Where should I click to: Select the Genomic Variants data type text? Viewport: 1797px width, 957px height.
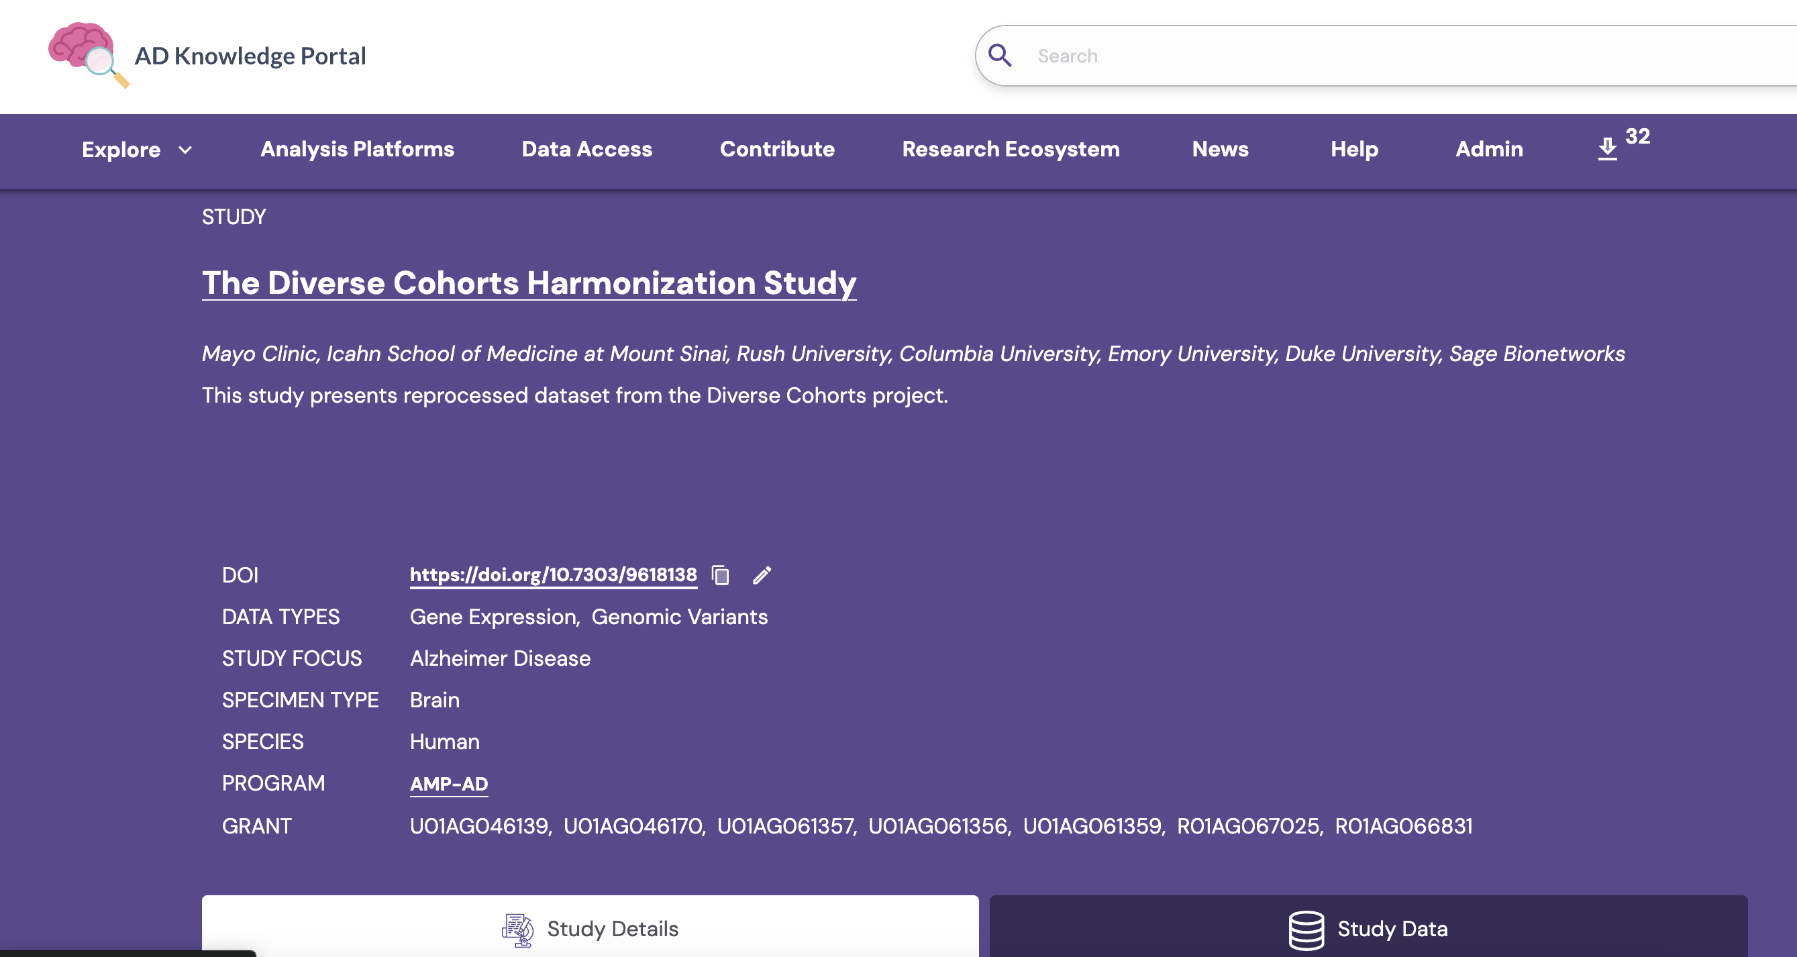(680, 617)
